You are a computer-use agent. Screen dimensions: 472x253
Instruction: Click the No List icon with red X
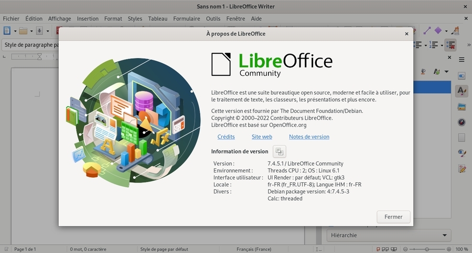[x=450, y=45]
